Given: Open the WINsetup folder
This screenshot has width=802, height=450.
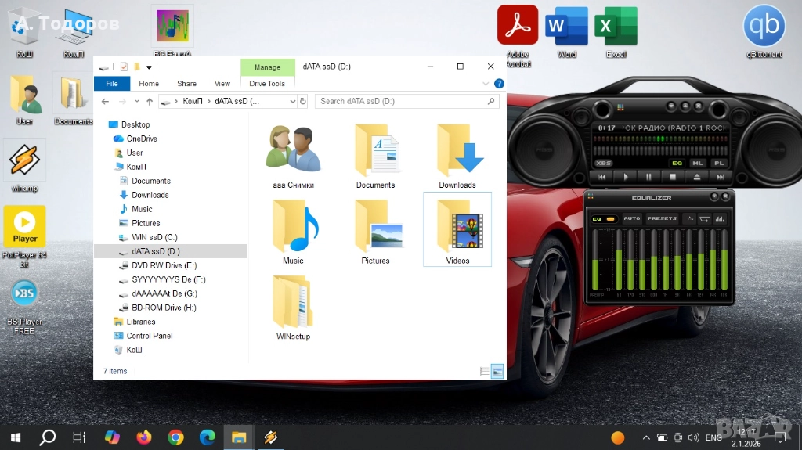Looking at the screenshot, I should [x=293, y=308].
